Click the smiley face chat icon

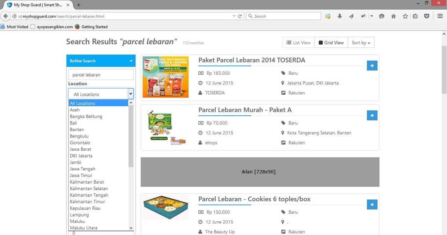[382, 16]
